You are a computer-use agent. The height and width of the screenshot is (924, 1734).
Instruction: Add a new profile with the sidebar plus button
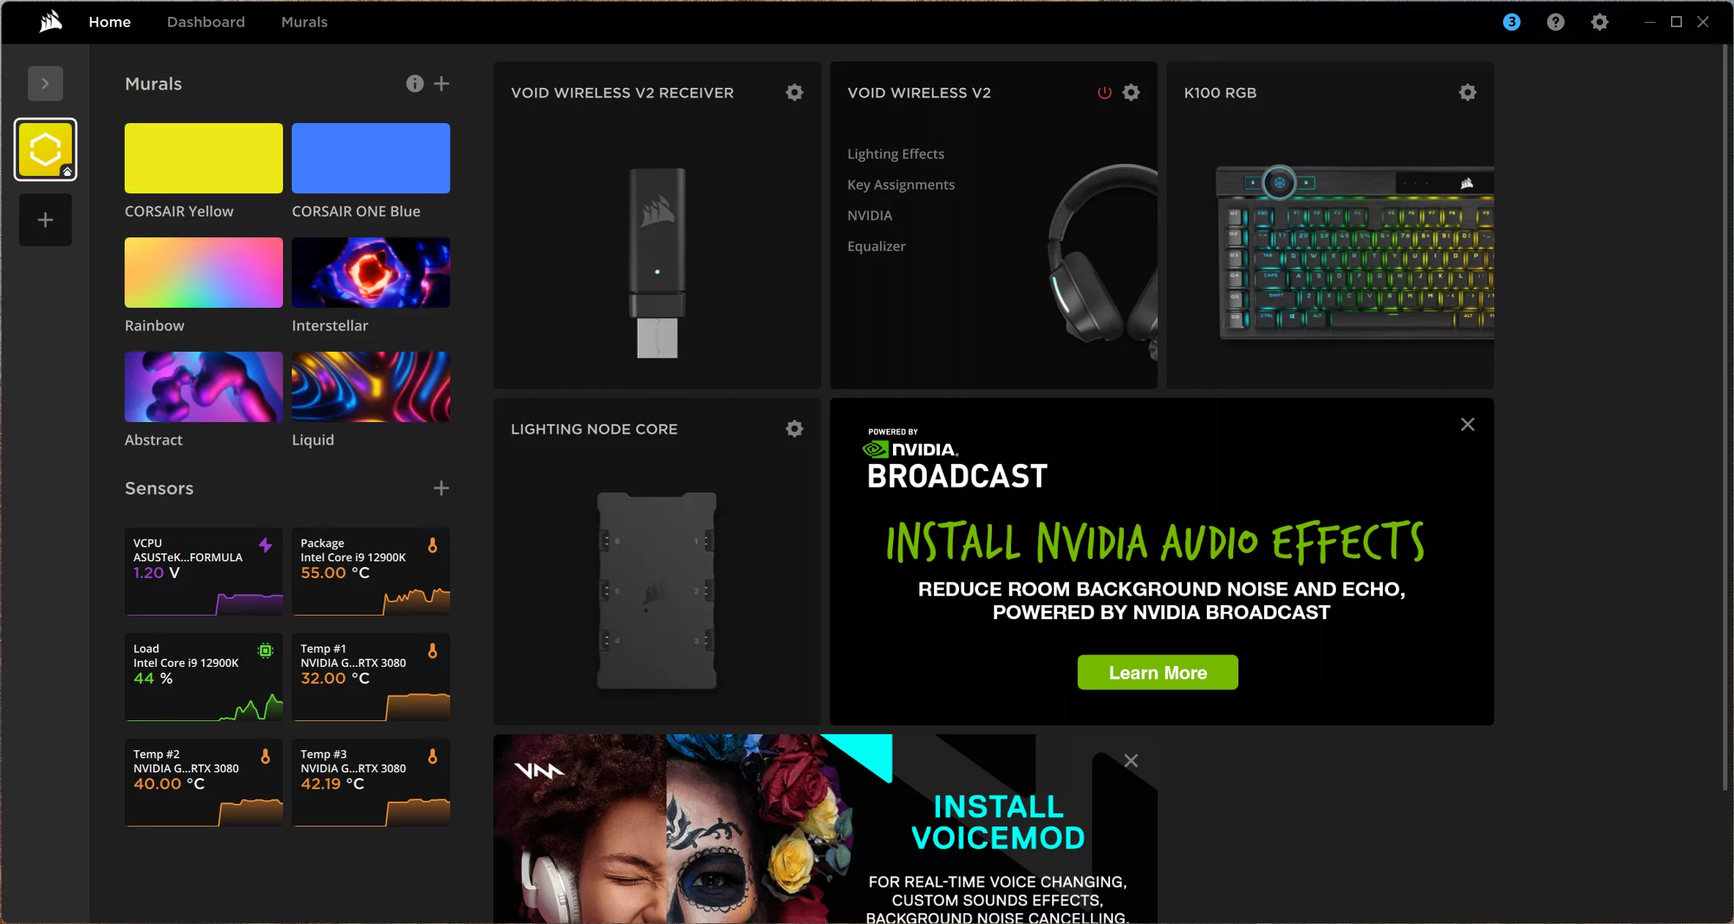tap(45, 220)
